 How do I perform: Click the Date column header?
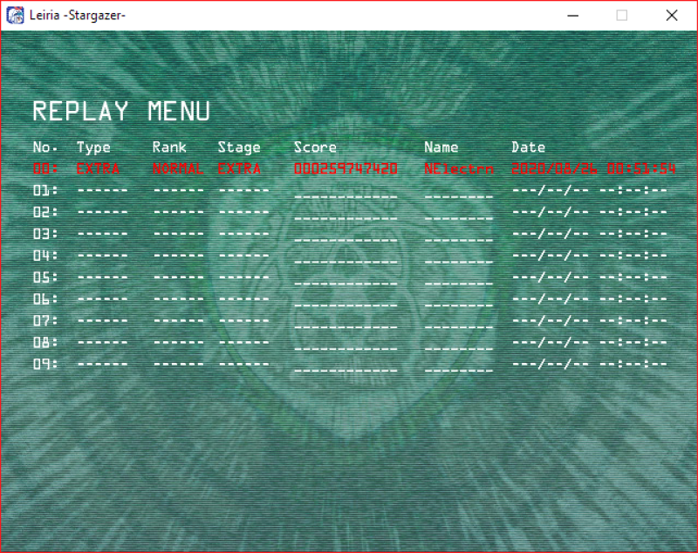click(529, 147)
